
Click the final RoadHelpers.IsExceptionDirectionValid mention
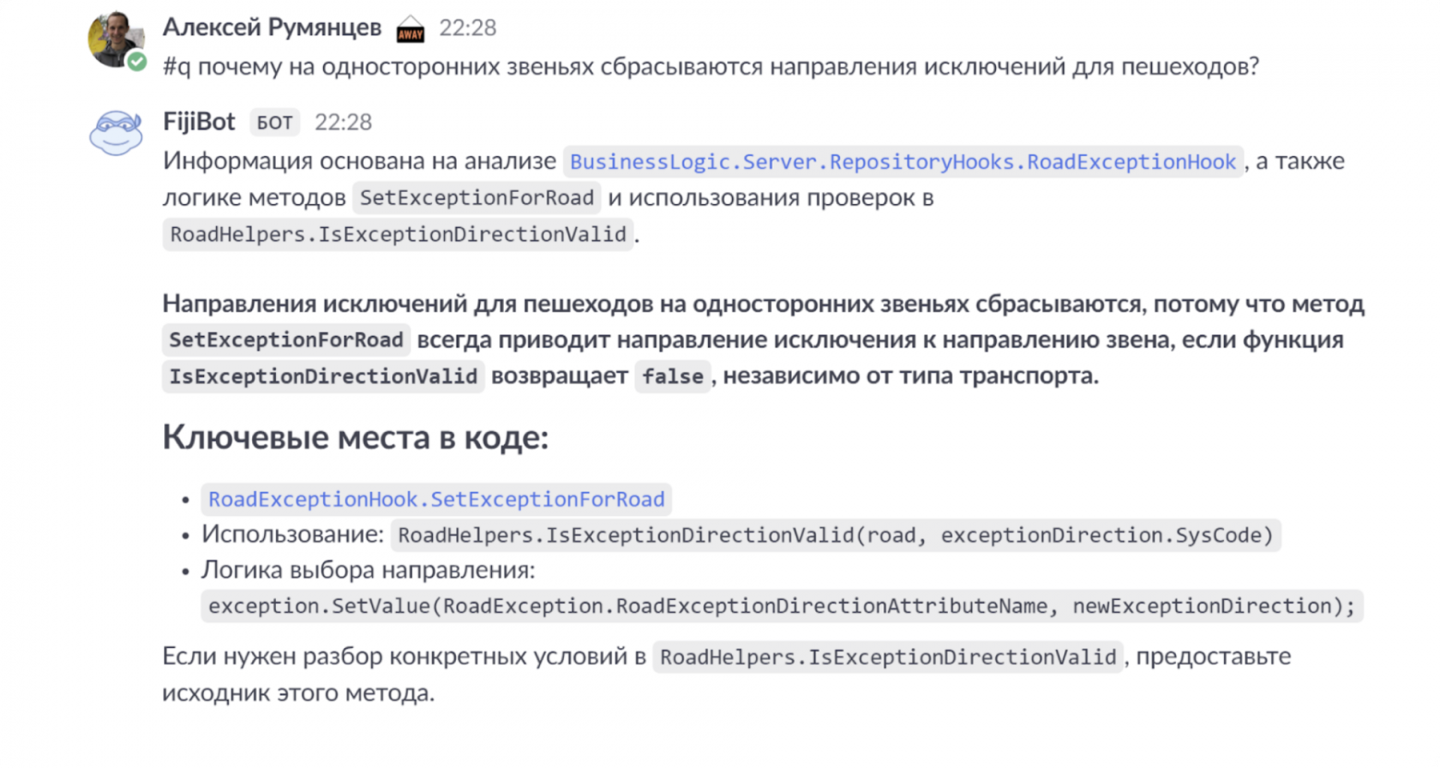(886, 656)
